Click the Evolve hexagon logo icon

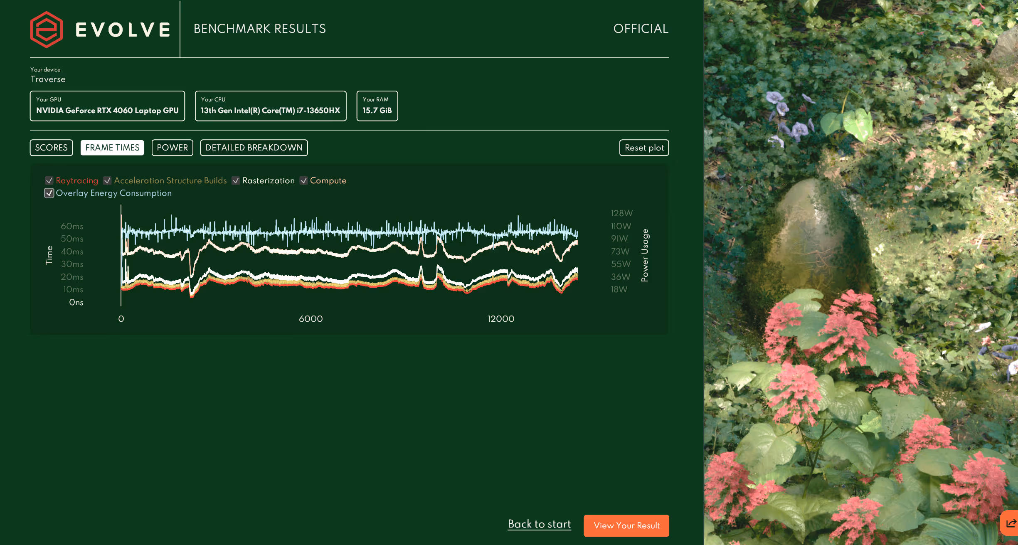coord(47,30)
